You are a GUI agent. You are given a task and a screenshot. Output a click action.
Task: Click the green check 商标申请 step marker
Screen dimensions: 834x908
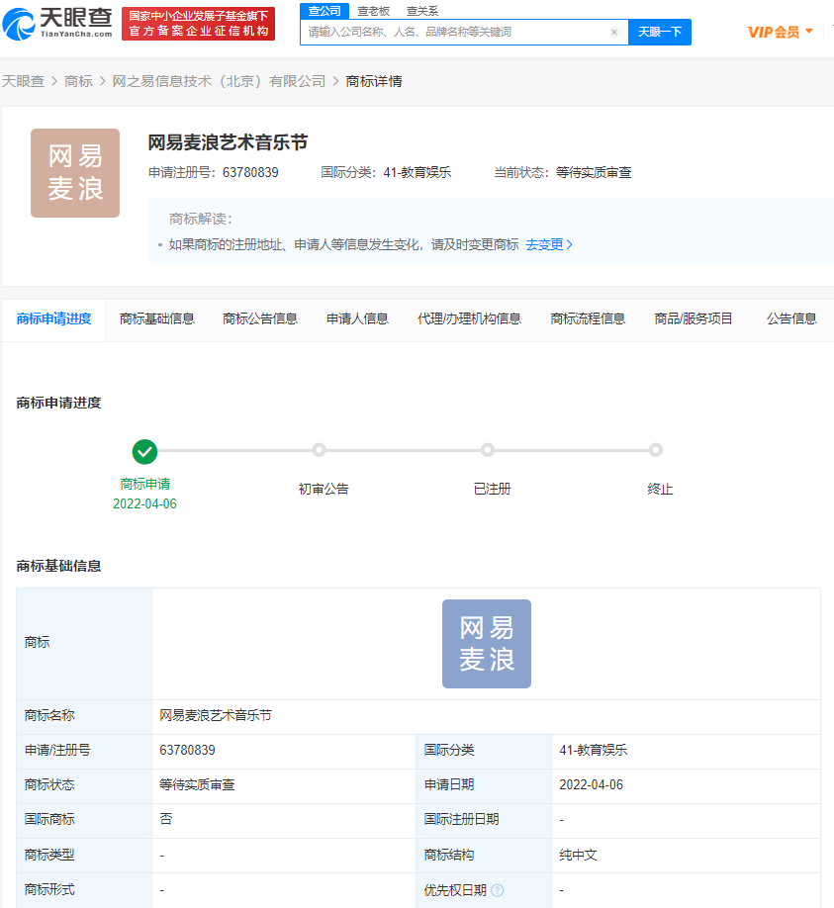coord(144,452)
